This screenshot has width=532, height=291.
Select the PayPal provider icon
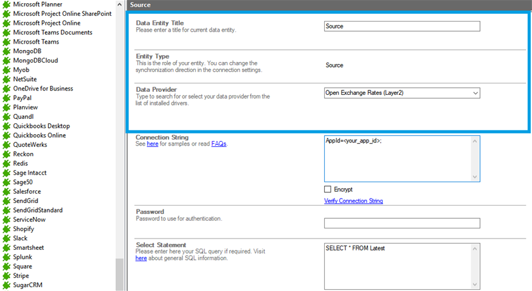pos(7,98)
